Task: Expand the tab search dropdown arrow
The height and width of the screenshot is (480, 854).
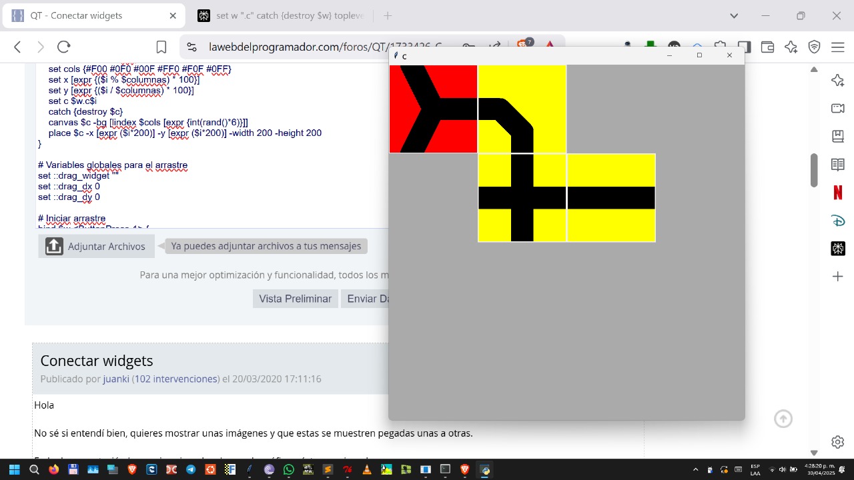Action: [734, 15]
